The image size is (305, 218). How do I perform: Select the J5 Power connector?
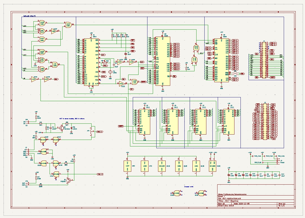coord(278,162)
